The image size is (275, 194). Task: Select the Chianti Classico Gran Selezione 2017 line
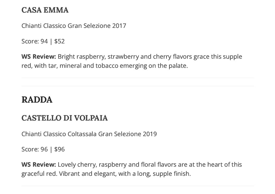(x=74, y=26)
